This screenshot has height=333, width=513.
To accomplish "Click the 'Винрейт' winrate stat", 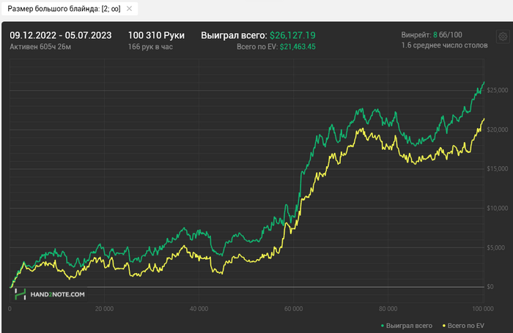I will (x=432, y=34).
